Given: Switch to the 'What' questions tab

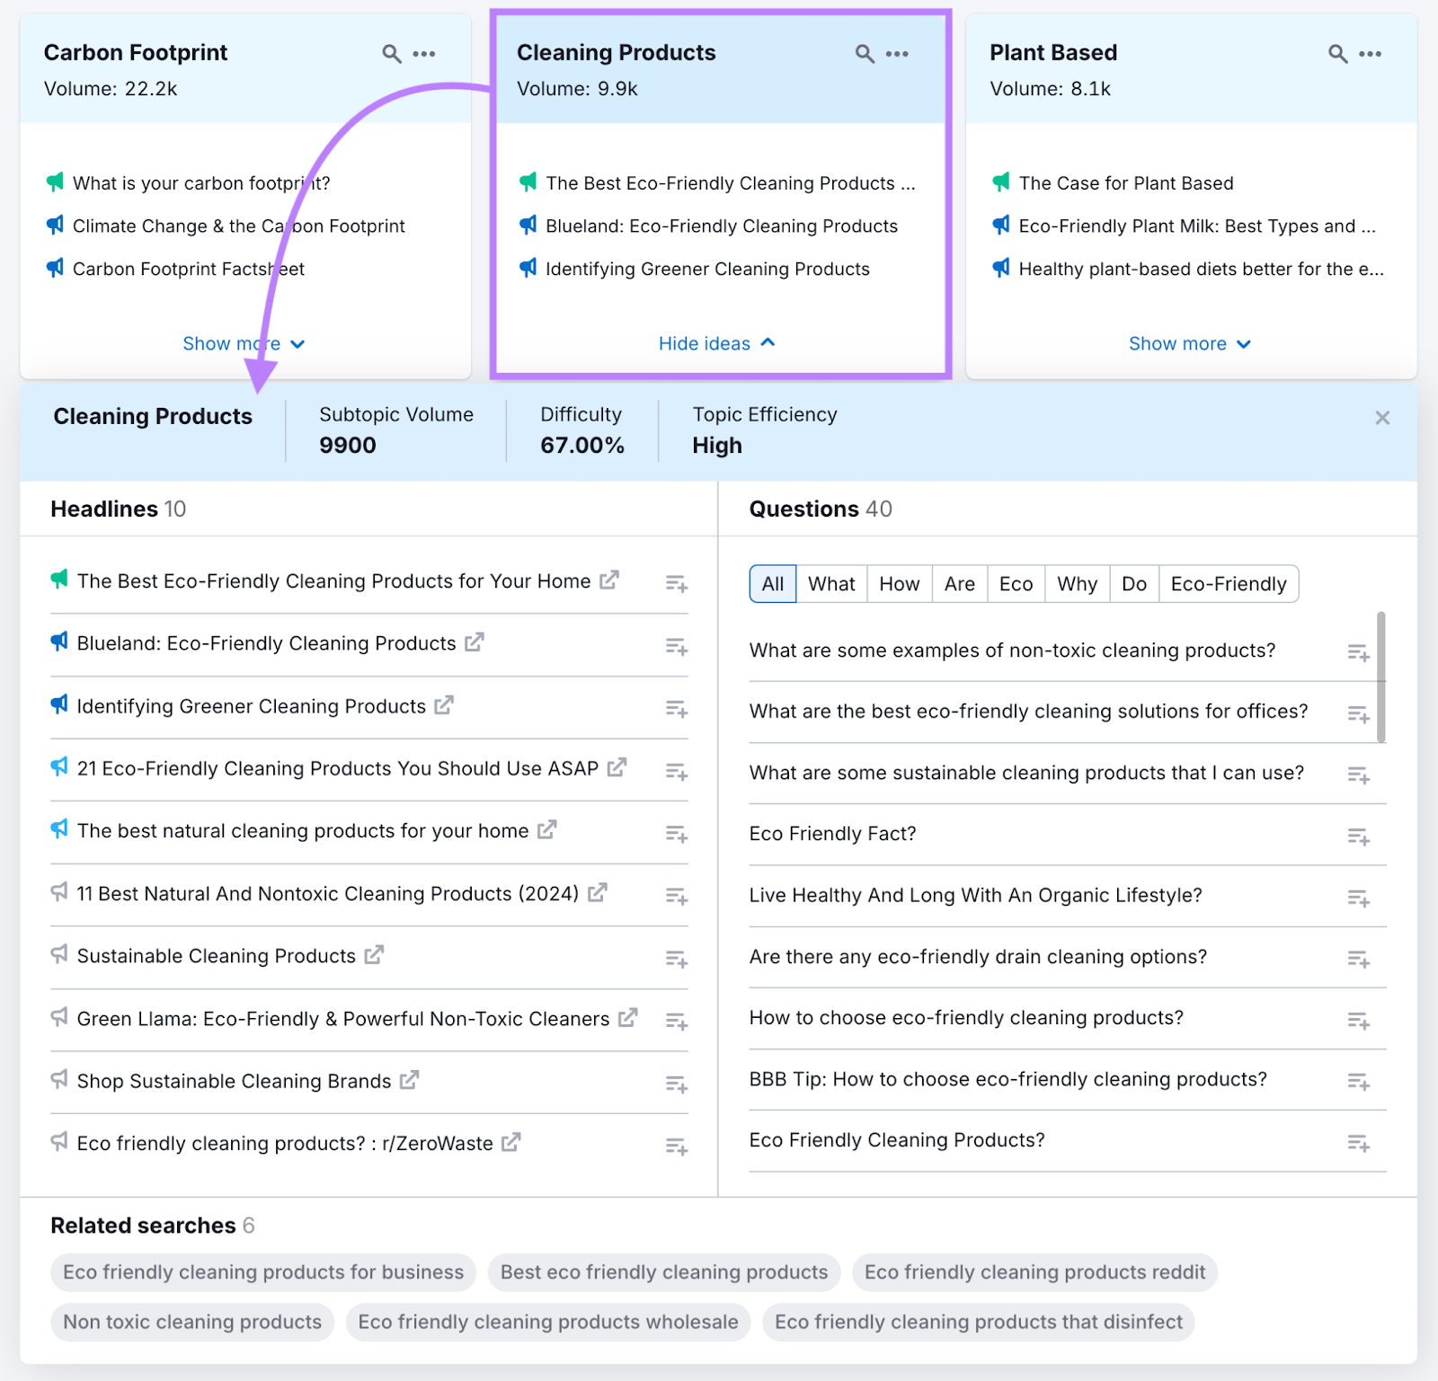Looking at the screenshot, I should 831,583.
